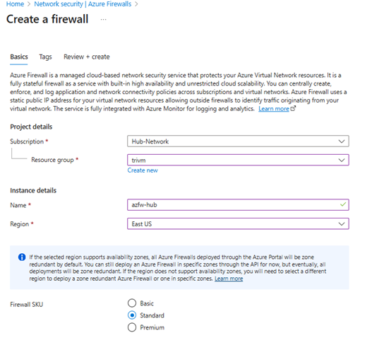Image resolution: width=372 pixels, height=338 pixels.
Task: Click the azfw-hub Name input field
Action: [x=238, y=204]
